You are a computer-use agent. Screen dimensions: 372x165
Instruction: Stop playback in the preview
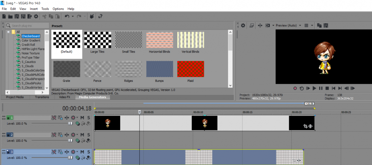tap(327, 88)
